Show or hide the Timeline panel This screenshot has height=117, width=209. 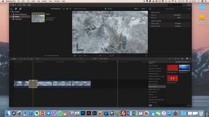tap(175, 5)
